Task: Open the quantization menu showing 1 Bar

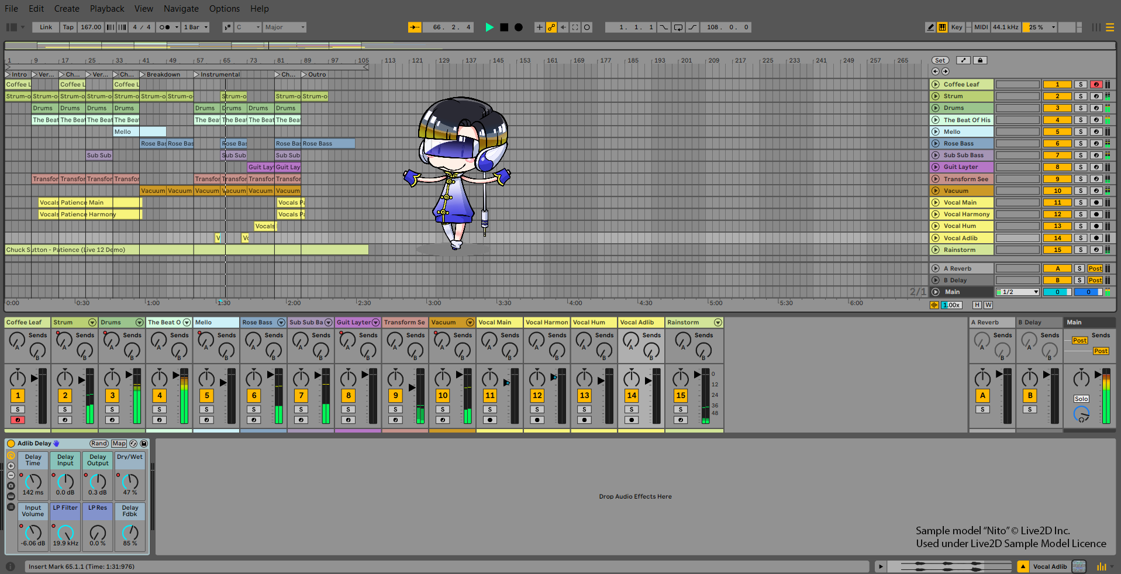Action: click(x=196, y=27)
